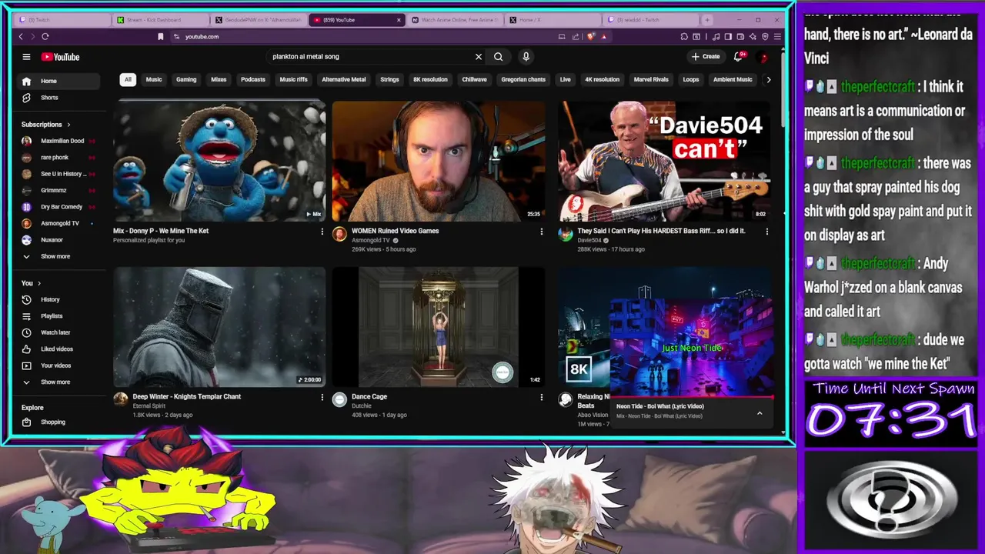The image size is (985, 554).
Task: Click the Create button
Action: tap(706, 56)
